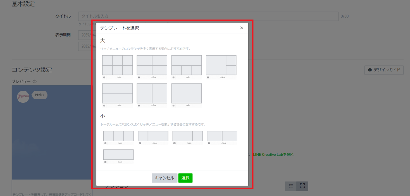Open the デザインガイド button
The image size is (410, 196).
[384, 70]
